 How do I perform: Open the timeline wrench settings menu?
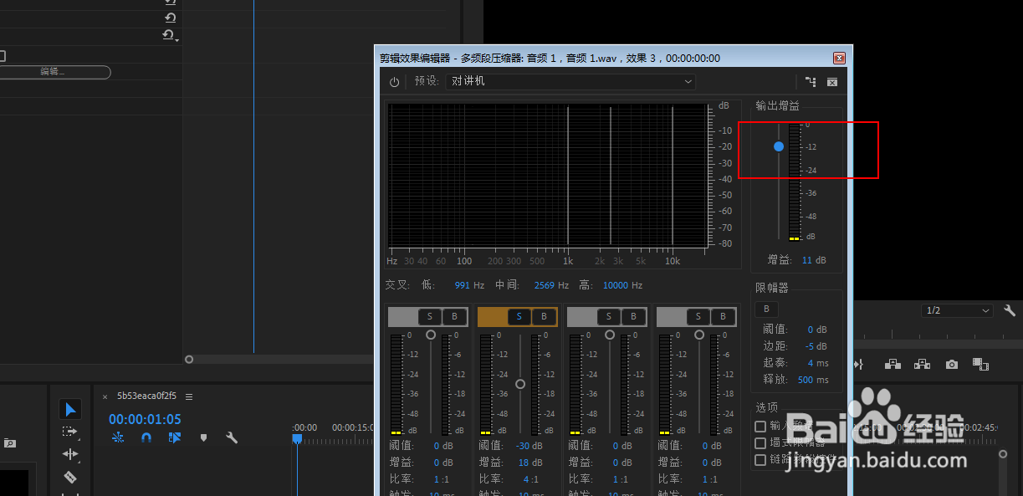click(x=231, y=437)
